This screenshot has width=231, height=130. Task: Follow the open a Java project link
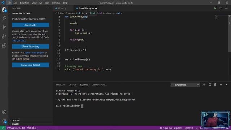tap(34, 53)
